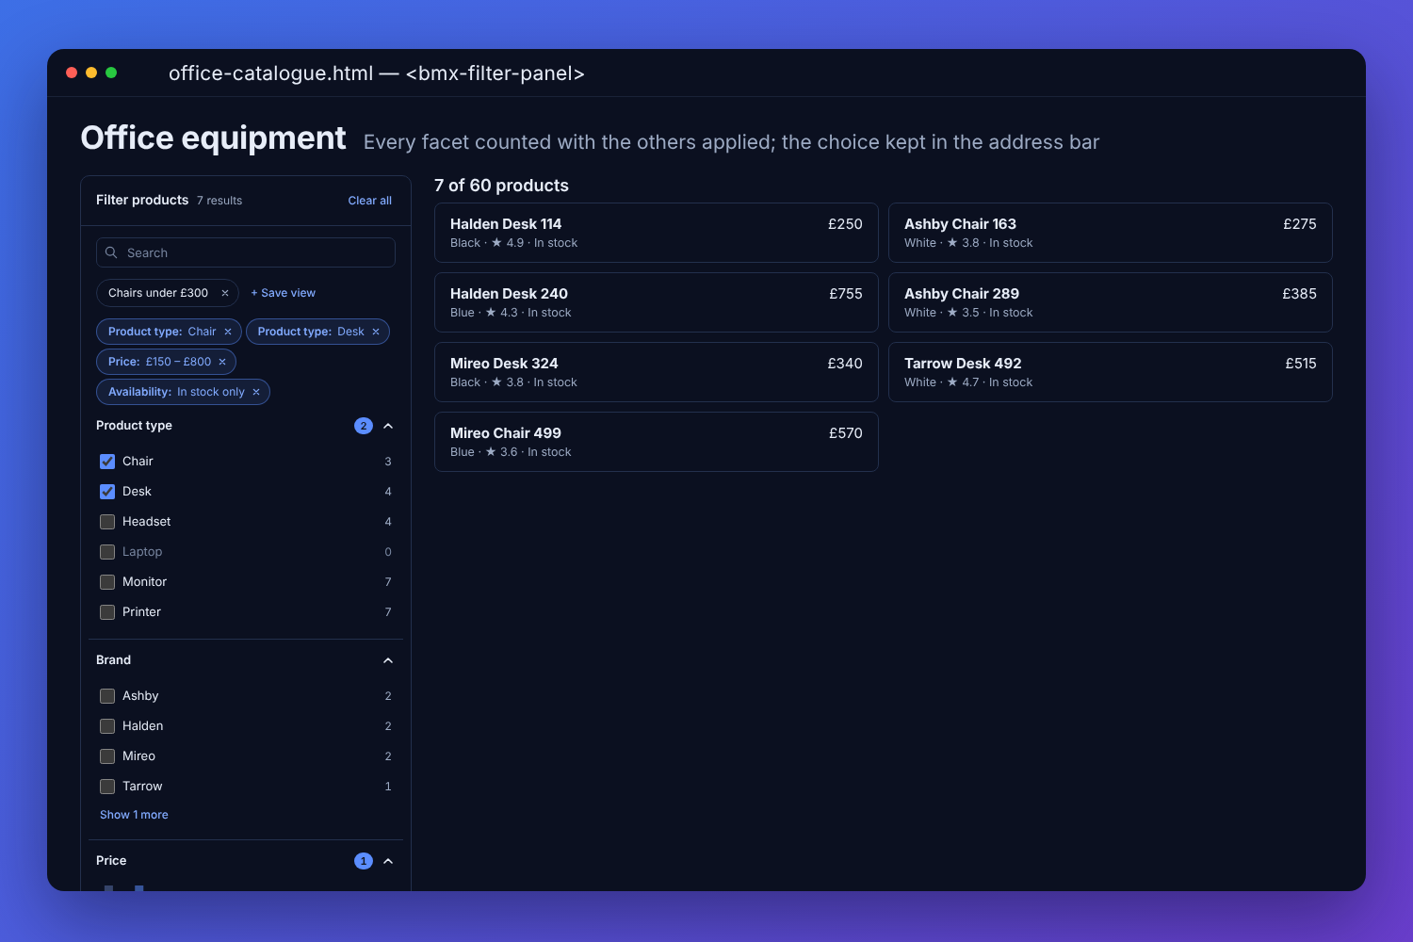Remove the Product type: Chair filter chip
The image size is (1413, 942).
click(228, 332)
